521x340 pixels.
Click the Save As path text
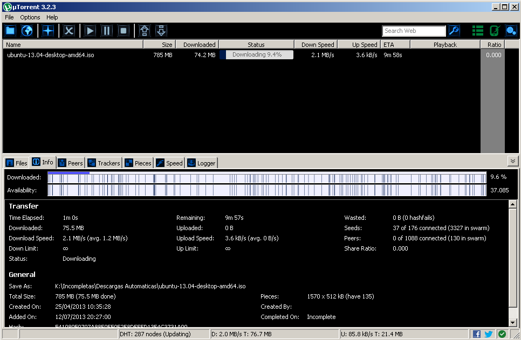(x=150, y=286)
